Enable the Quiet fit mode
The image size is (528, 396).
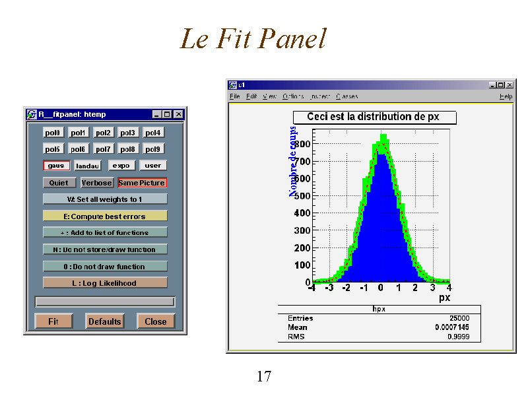pos(59,183)
